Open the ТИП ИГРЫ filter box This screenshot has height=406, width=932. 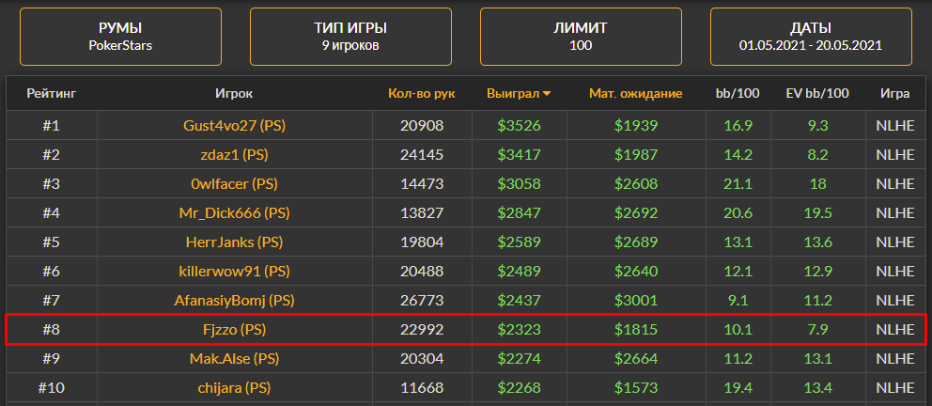coord(350,37)
